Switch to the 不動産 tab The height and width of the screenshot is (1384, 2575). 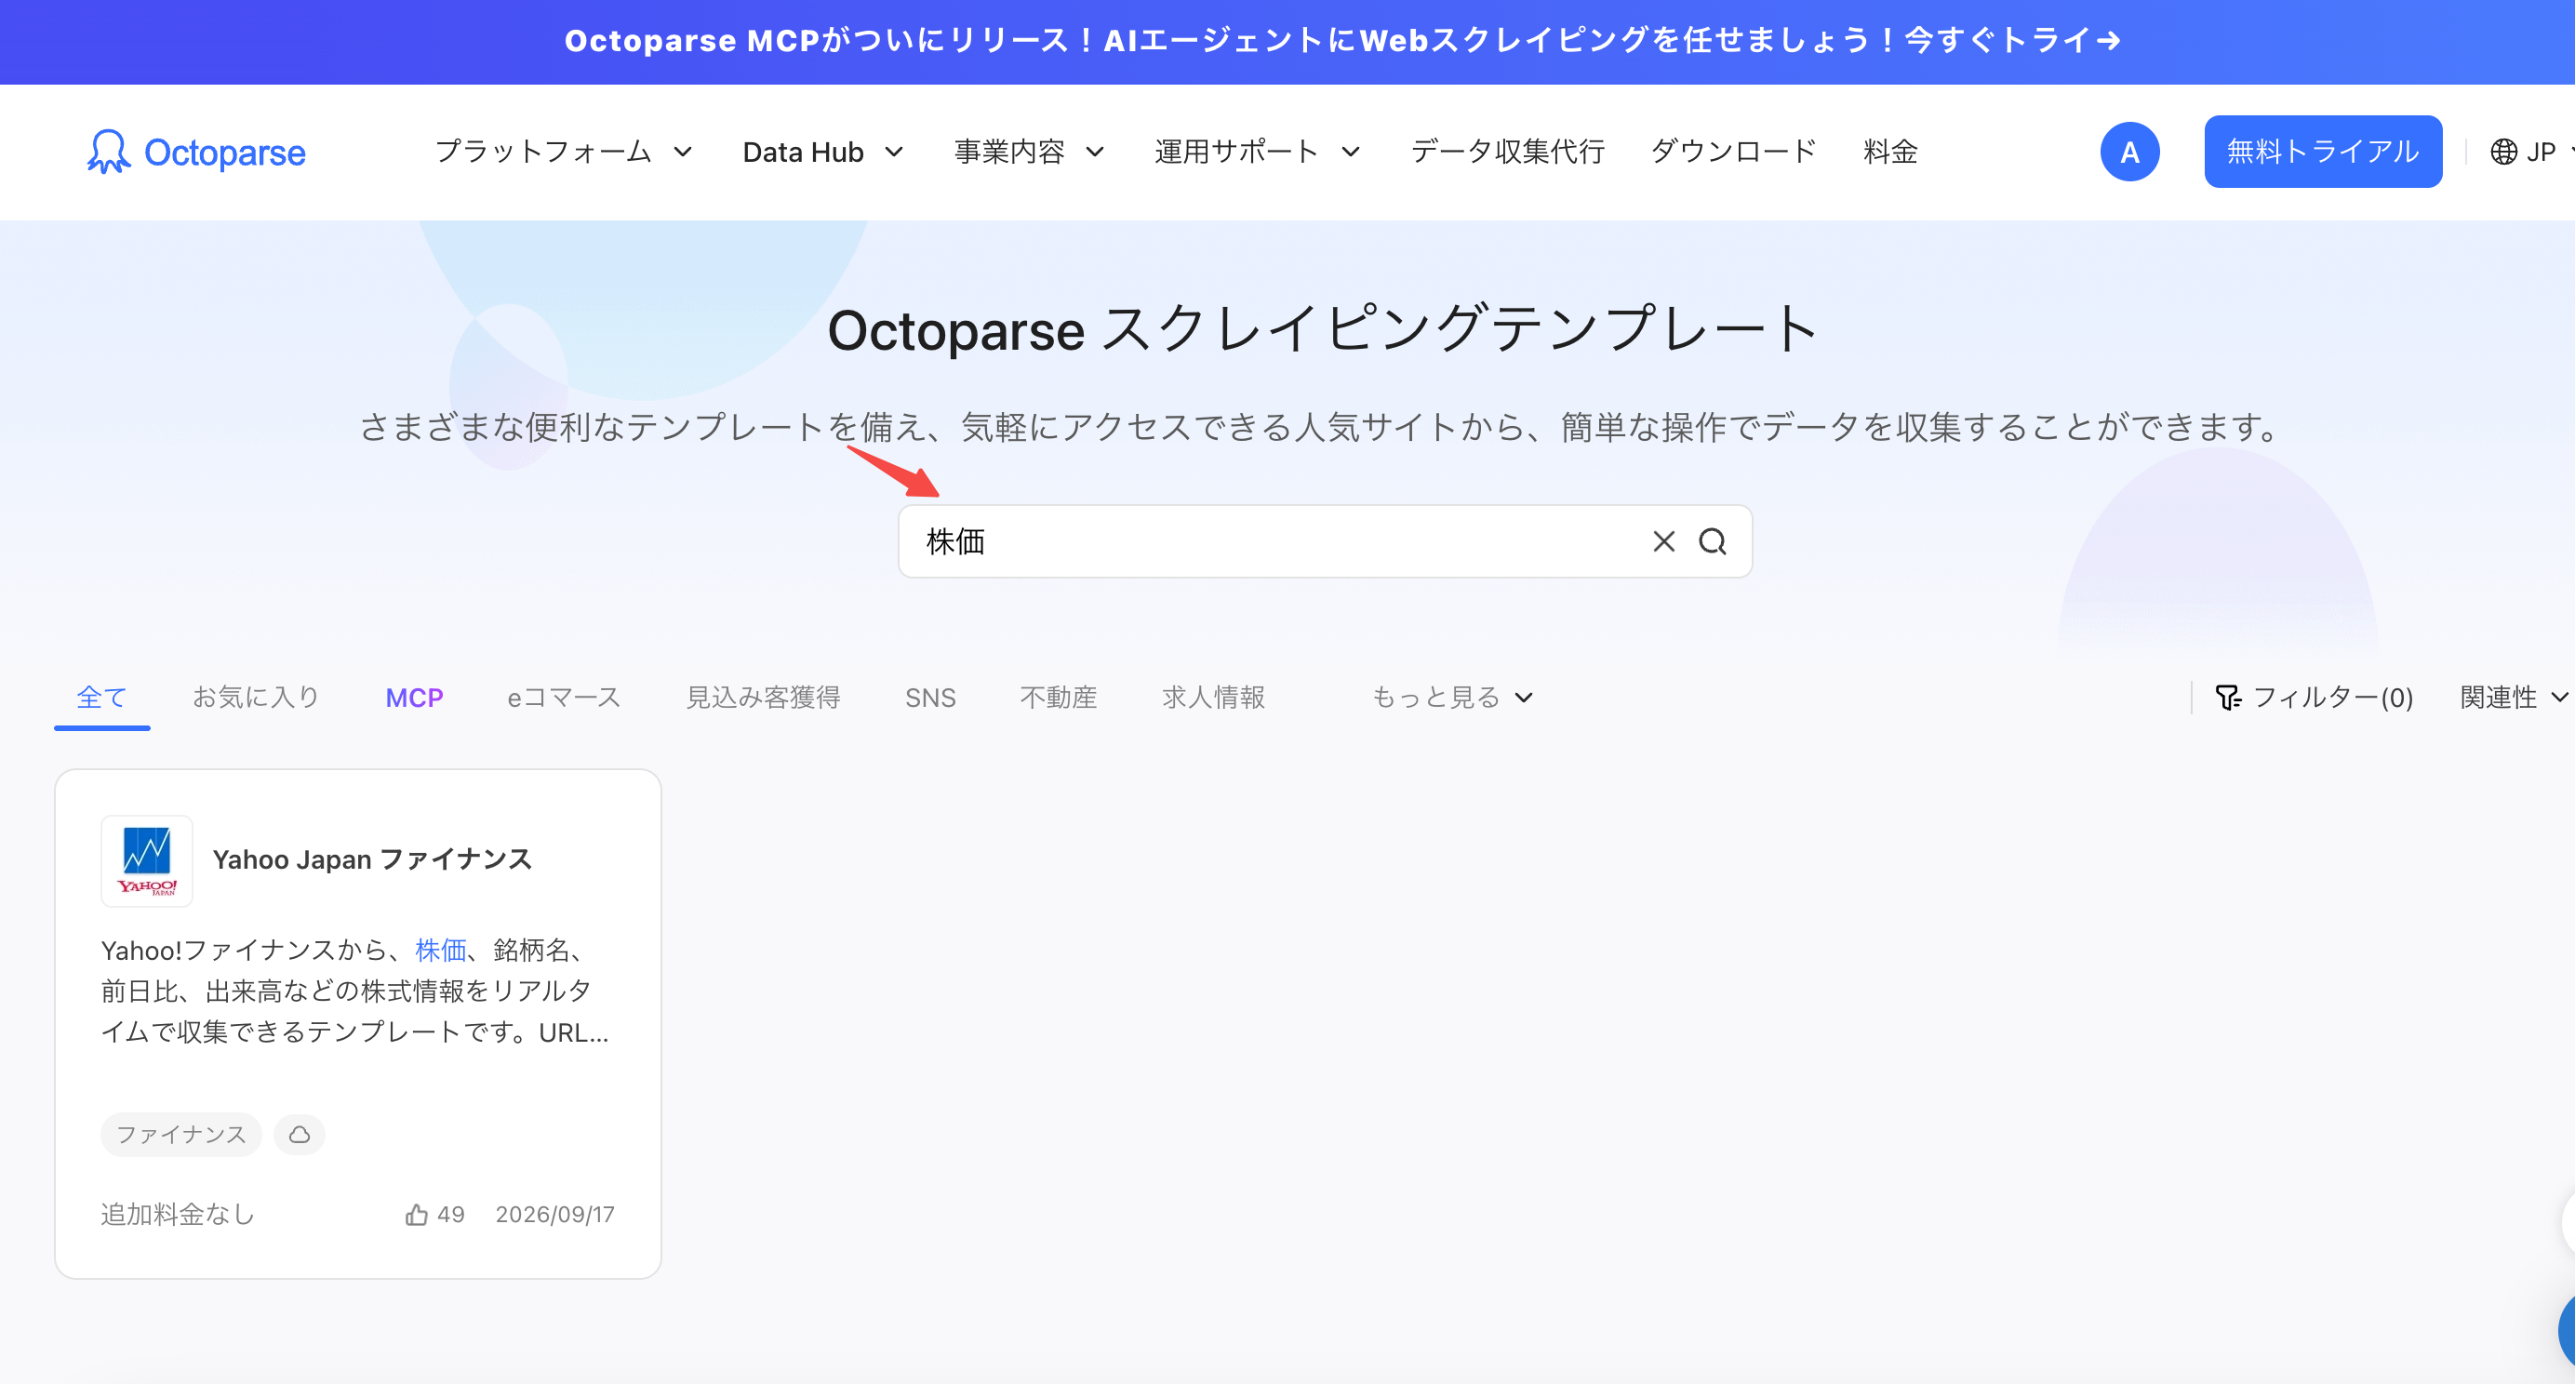pos(1059,698)
